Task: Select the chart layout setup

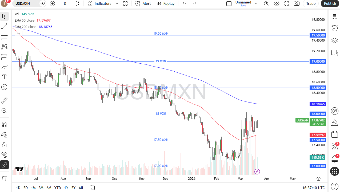Action: point(229,3)
